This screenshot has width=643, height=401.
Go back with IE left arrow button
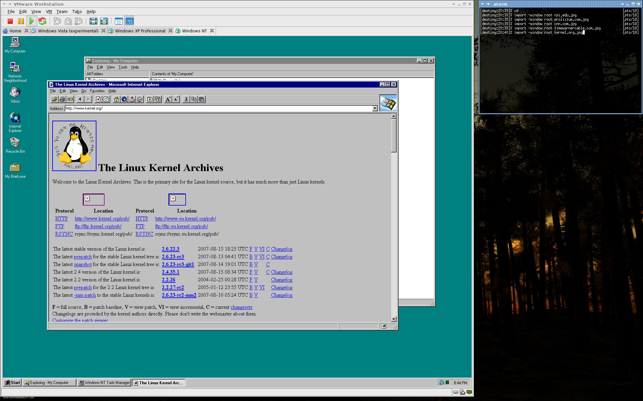(80, 99)
